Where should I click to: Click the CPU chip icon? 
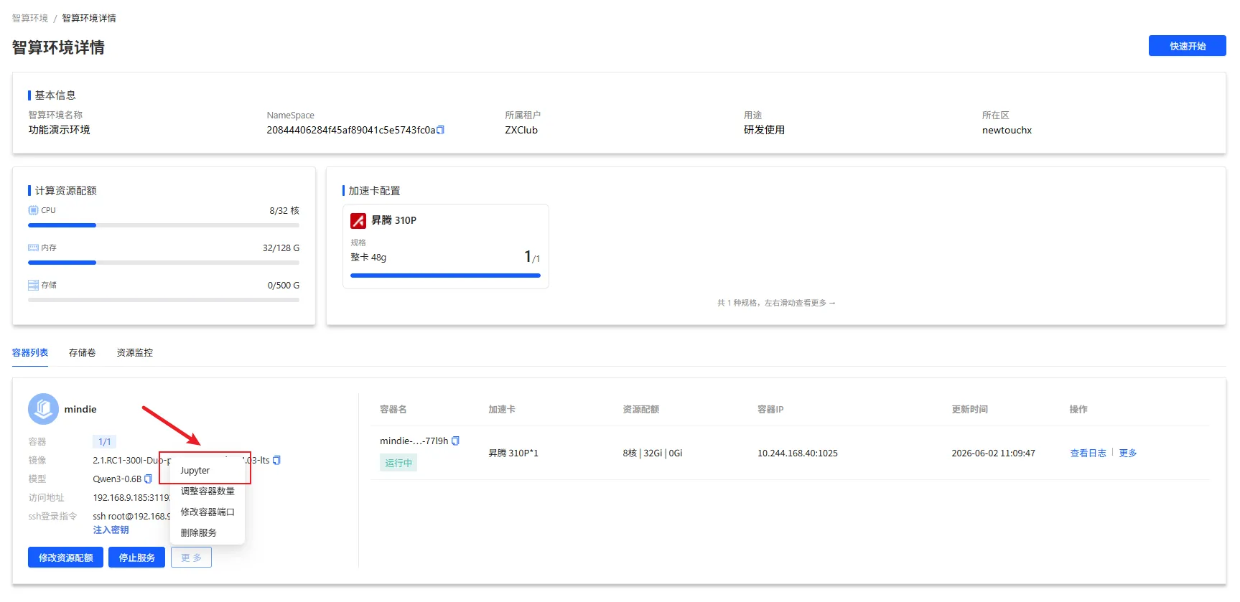pyautogui.click(x=33, y=210)
